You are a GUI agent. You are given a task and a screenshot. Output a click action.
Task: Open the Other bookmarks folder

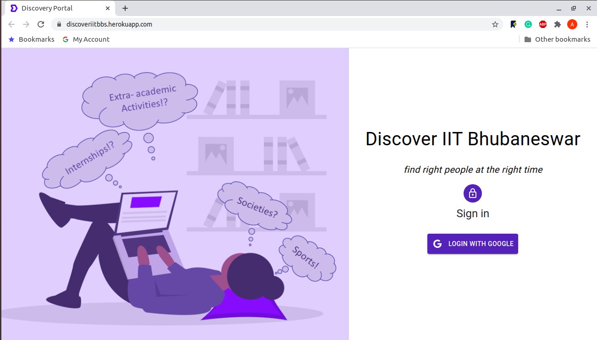(557, 39)
